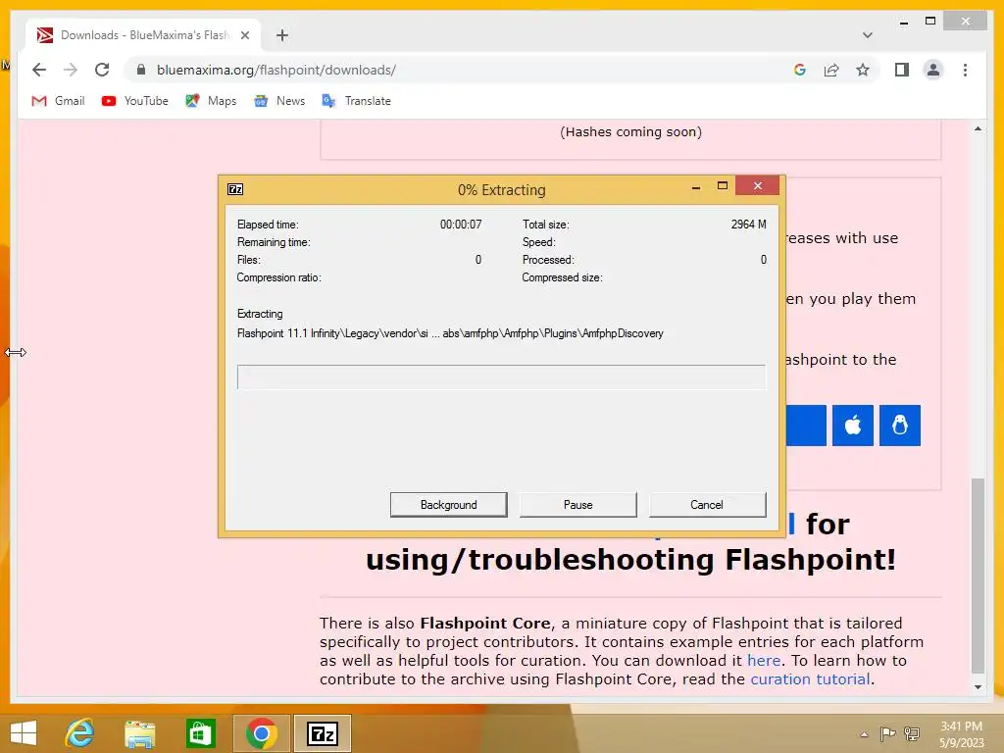Pause the 7-Zip extraction

(578, 505)
